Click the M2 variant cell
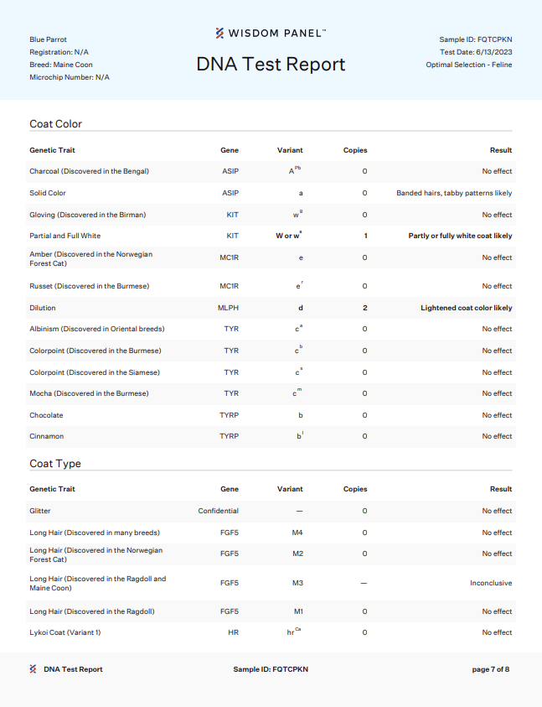Viewport: 542px width, 707px height. click(298, 554)
